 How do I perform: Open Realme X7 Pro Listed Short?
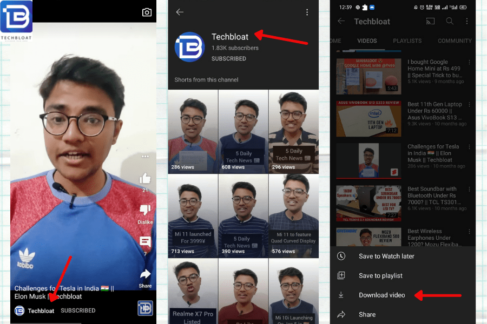(193, 292)
